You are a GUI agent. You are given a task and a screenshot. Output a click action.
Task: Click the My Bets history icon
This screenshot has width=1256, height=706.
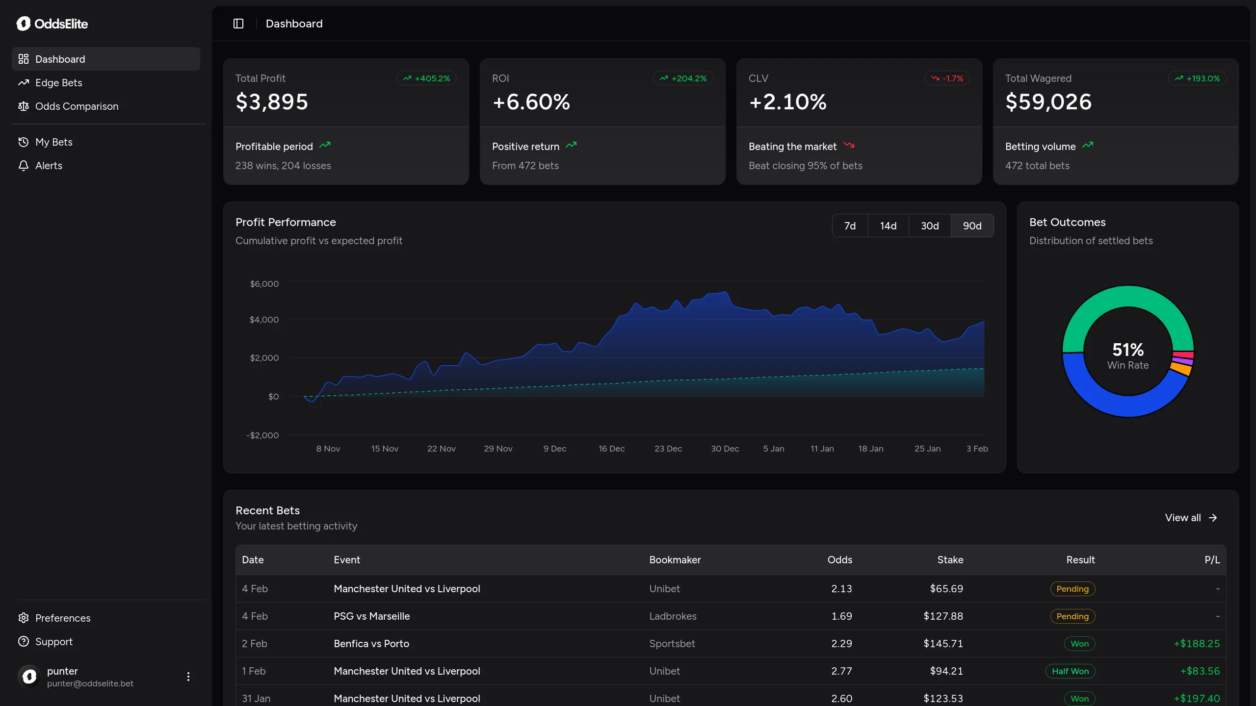pyautogui.click(x=24, y=142)
